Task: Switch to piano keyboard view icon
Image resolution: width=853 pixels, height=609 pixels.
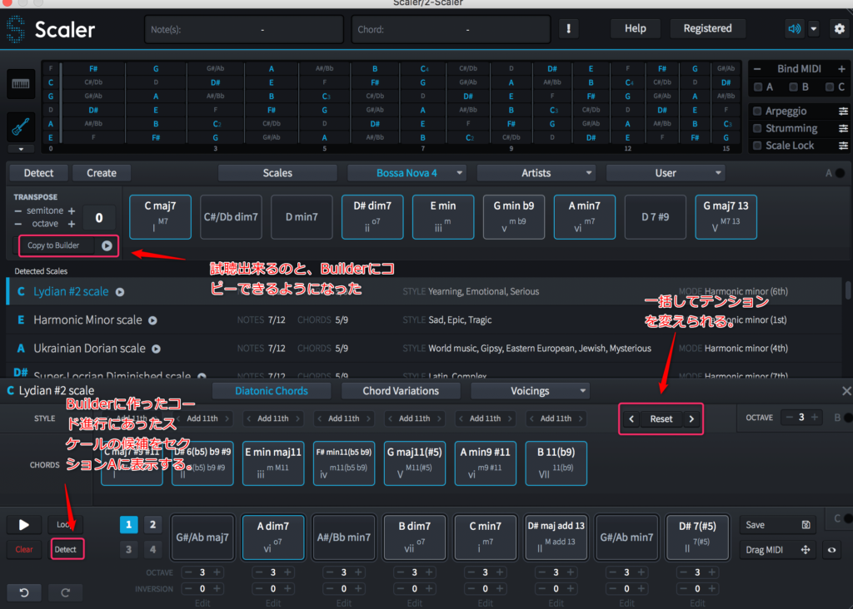Action: click(x=21, y=83)
